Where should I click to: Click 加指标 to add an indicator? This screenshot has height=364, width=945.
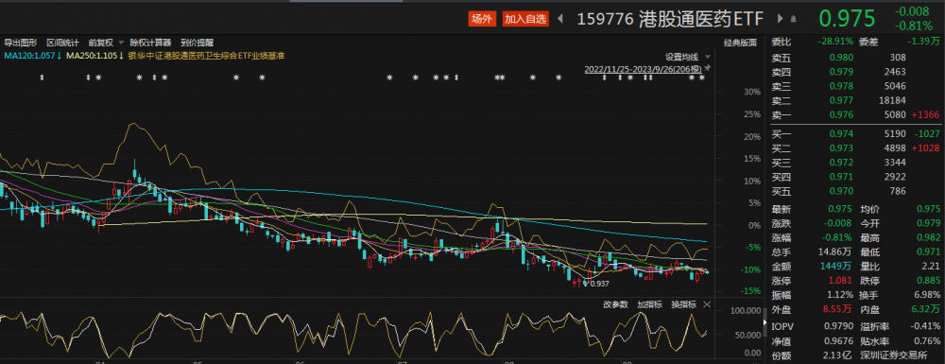[x=650, y=304]
